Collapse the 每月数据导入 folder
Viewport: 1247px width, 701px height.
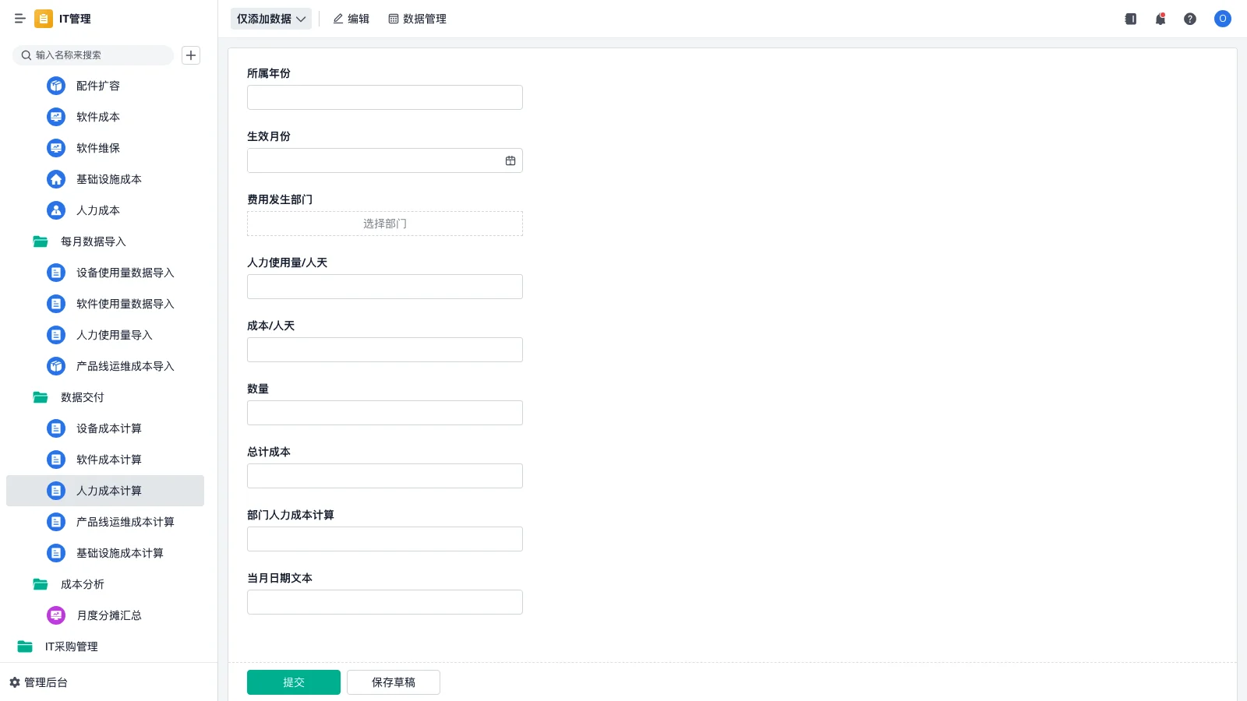point(41,241)
